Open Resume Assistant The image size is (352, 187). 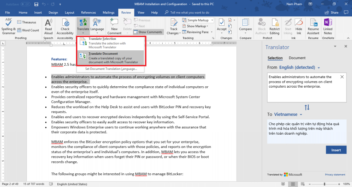tap(313, 26)
